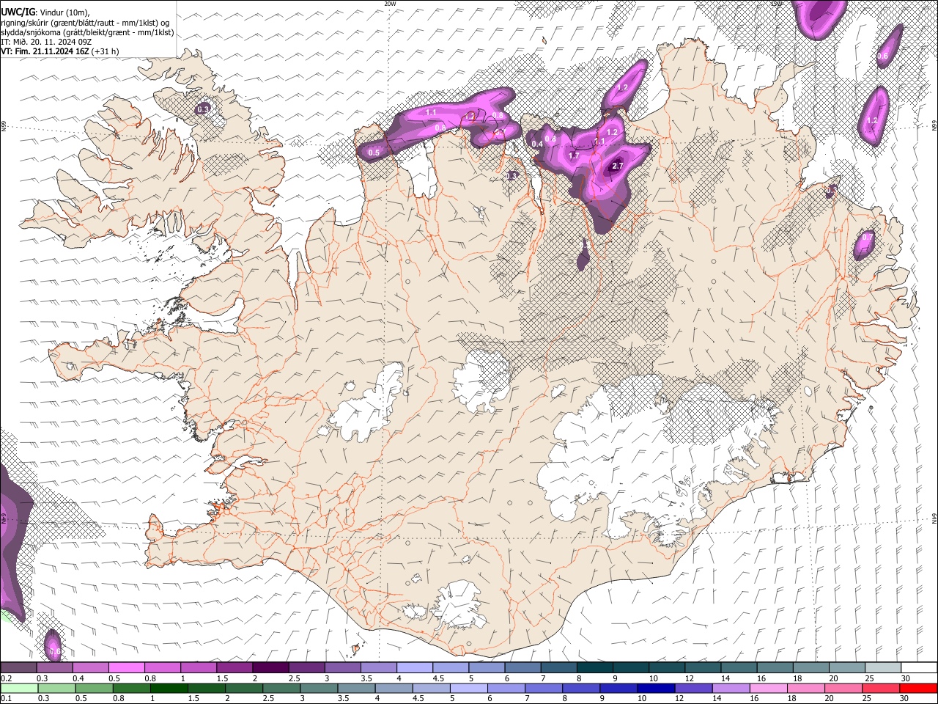Click the 64N label on the left edge
This screenshot has height=704, width=938.
4,517
